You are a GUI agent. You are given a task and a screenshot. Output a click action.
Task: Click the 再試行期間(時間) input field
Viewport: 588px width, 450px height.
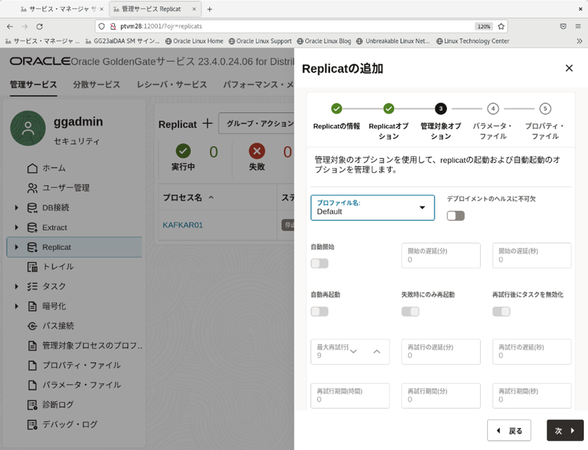pyautogui.click(x=350, y=396)
